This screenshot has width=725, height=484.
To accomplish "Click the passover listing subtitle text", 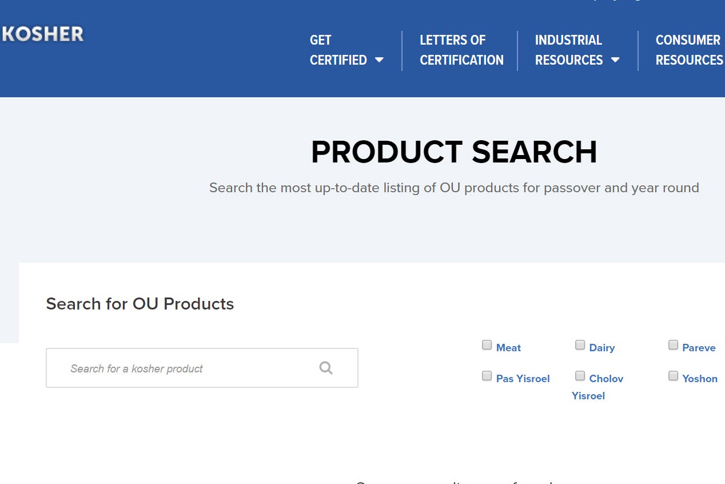I will pyautogui.click(x=454, y=187).
